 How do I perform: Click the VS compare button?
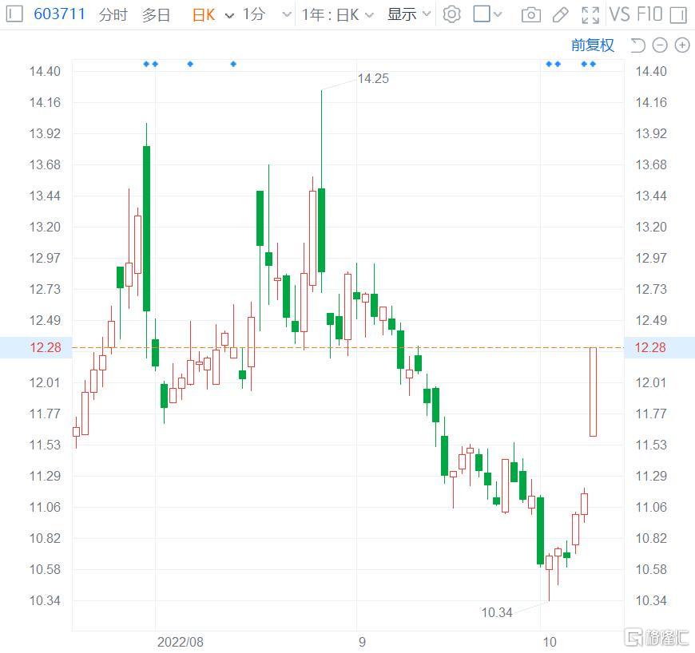pos(619,14)
